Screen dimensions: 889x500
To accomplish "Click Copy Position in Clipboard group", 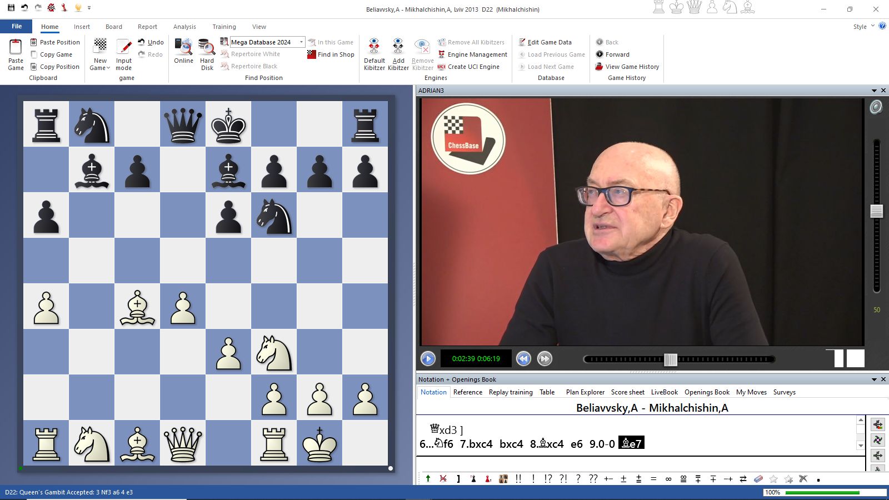I will pyautogui.click(x=54, y=67).
